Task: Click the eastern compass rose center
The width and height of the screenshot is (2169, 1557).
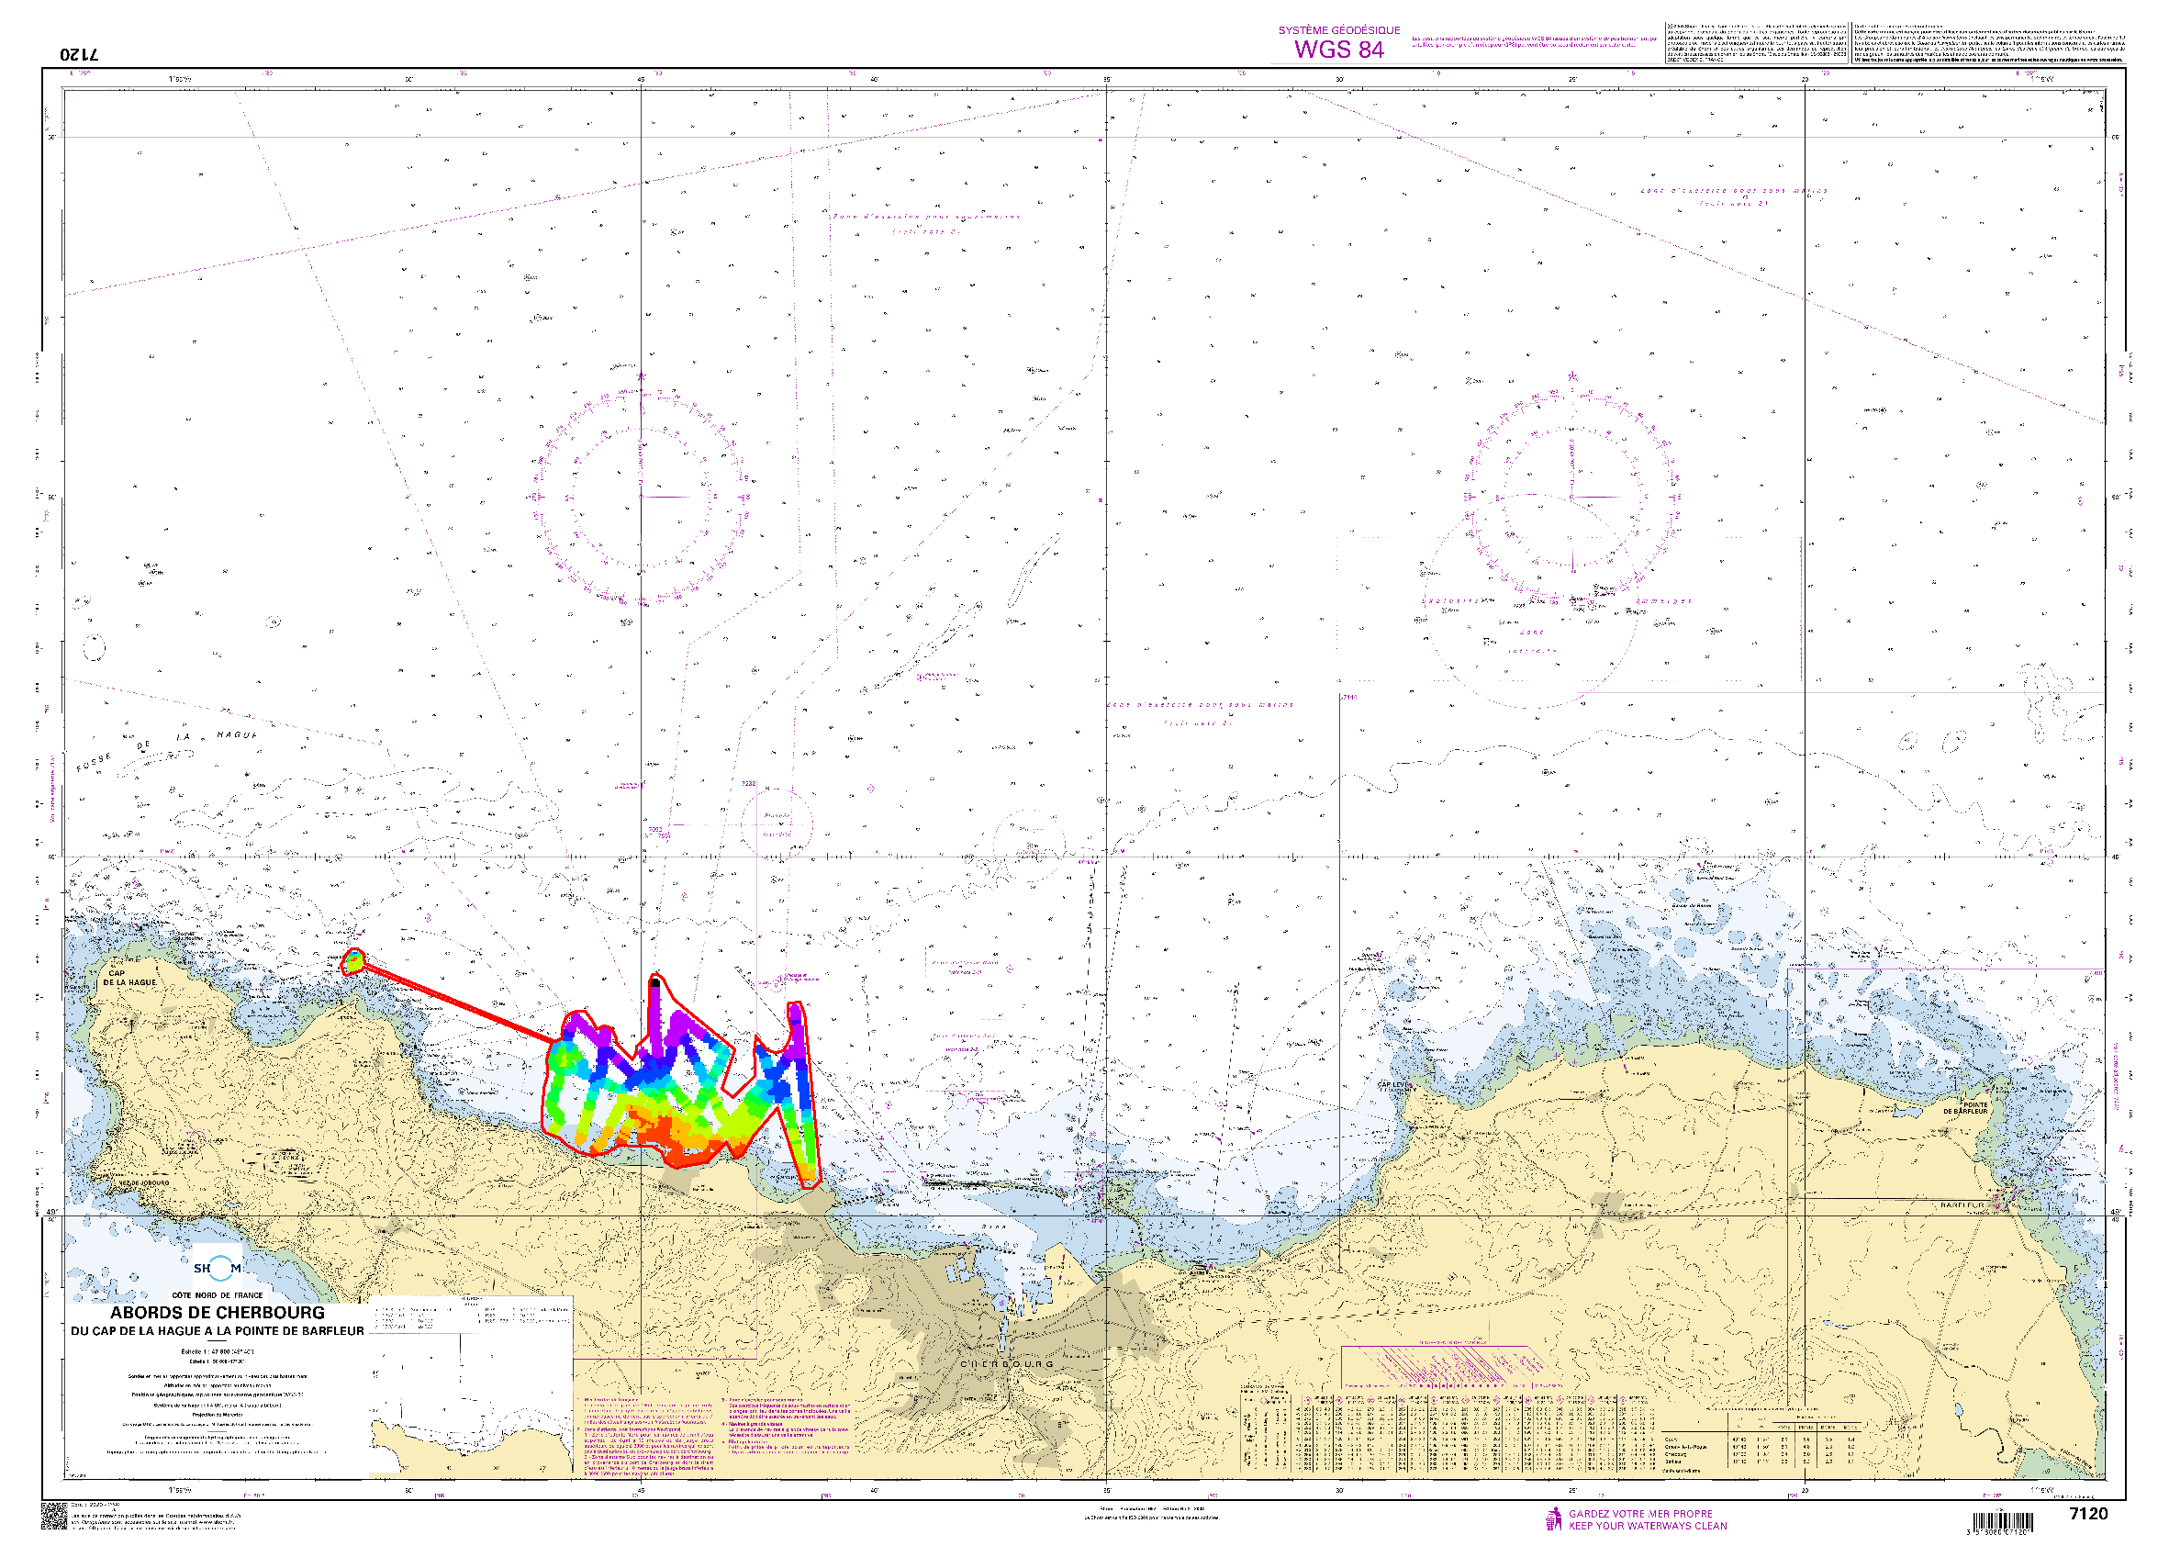Action: coord(1571,497)
